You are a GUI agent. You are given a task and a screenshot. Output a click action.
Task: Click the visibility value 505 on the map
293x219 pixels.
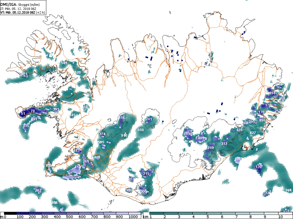click(101, 142)
